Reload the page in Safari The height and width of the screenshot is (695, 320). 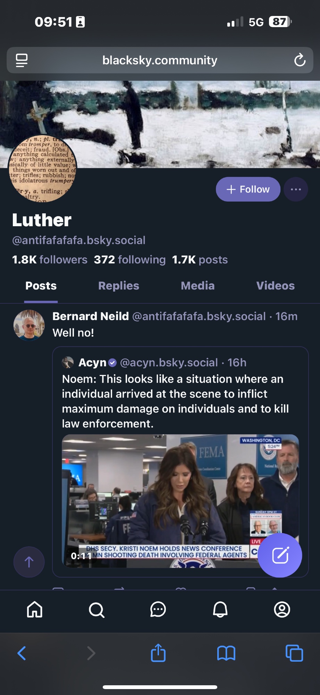click(300, 60)
